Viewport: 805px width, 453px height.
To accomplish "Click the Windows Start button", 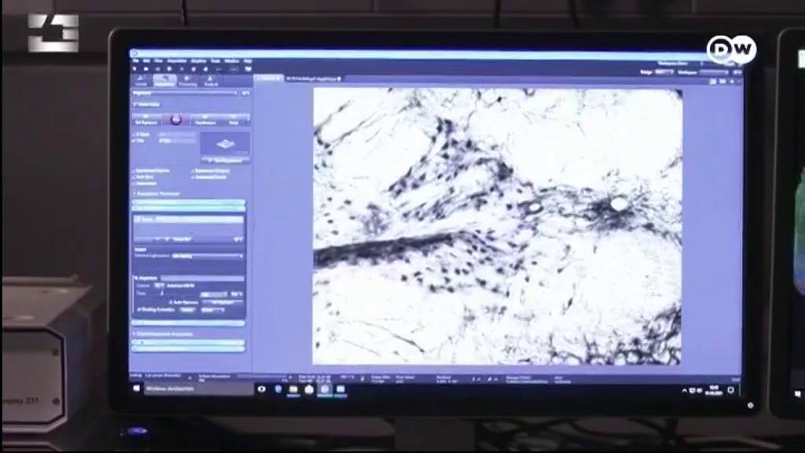I will pyautogui.click(x=137, y=389).
